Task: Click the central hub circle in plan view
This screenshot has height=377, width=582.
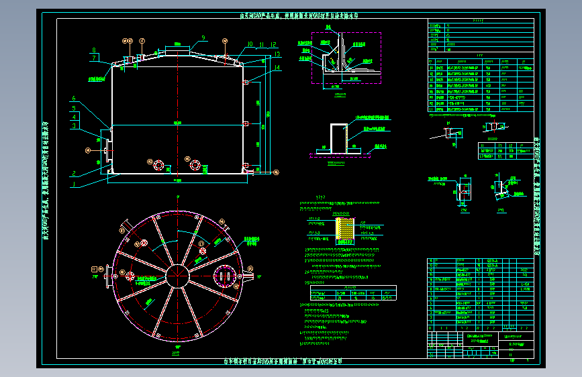Action: [x=177, y=276]
